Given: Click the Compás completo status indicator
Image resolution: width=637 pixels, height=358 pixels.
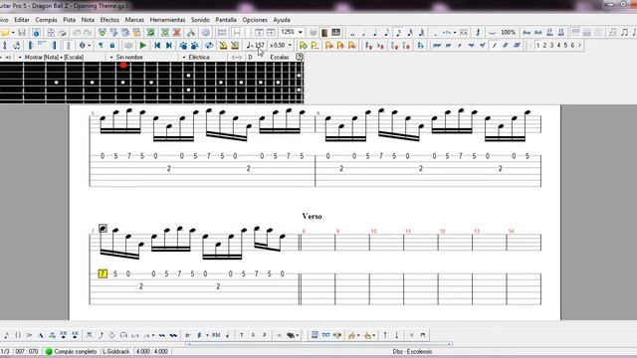Looking at the screenshot, I should click(71, 351).
